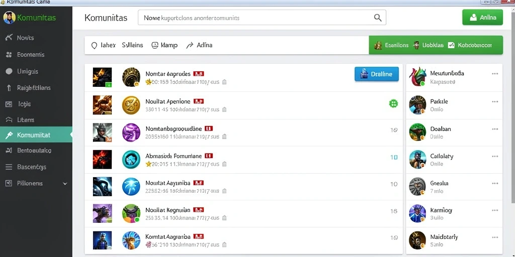
Task: Click the Bascendys hamburger icon
Action: pos(9,167)
